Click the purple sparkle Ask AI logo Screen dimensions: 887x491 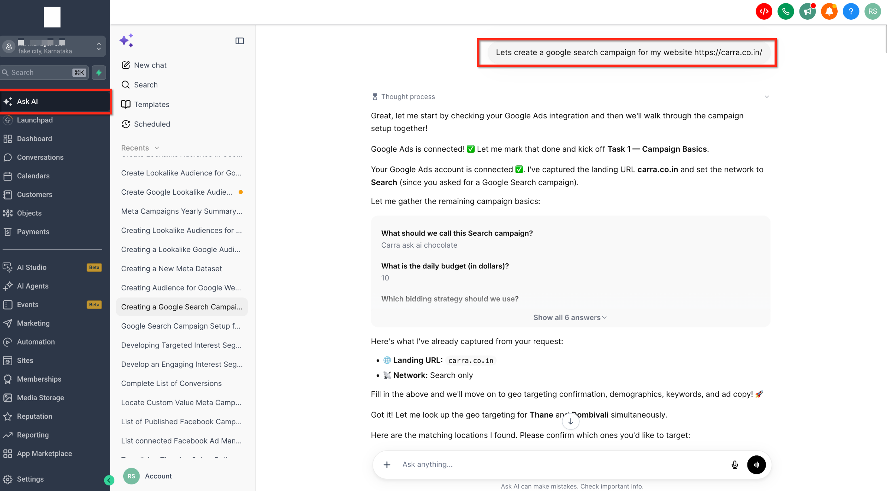[x=127, y=40]
